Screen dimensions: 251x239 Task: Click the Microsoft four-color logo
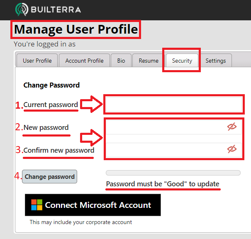[x=37, y=205]
